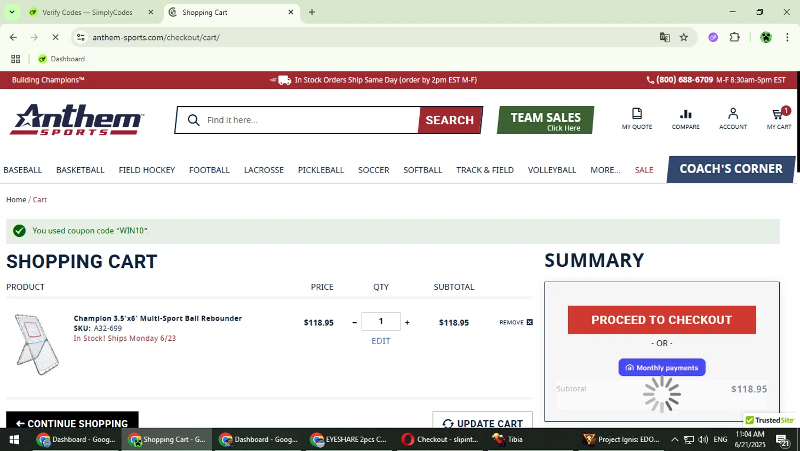Open the Windows notification center icon

coord(782,440)
